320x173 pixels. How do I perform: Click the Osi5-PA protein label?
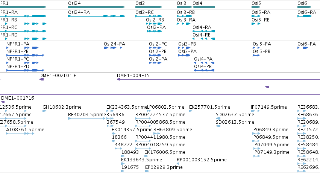pyautogui.click(x=262, y=44)
